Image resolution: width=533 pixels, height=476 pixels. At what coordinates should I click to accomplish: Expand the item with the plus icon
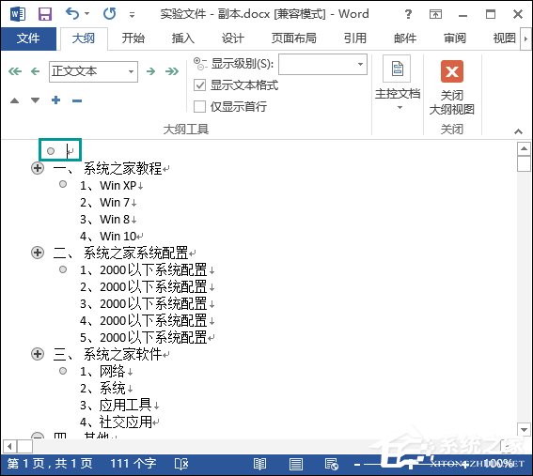[x=56, y=100]
